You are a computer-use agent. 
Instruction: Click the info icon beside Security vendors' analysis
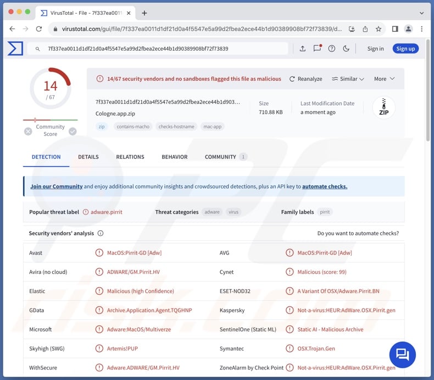tap(101, 233)
